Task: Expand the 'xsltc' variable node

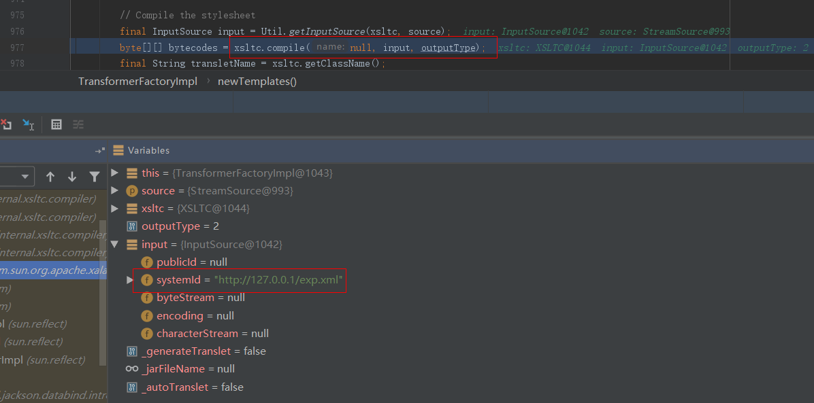Action: 114,209
